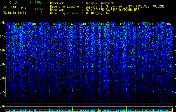Click the 1017 minute marker

[120, 24]
